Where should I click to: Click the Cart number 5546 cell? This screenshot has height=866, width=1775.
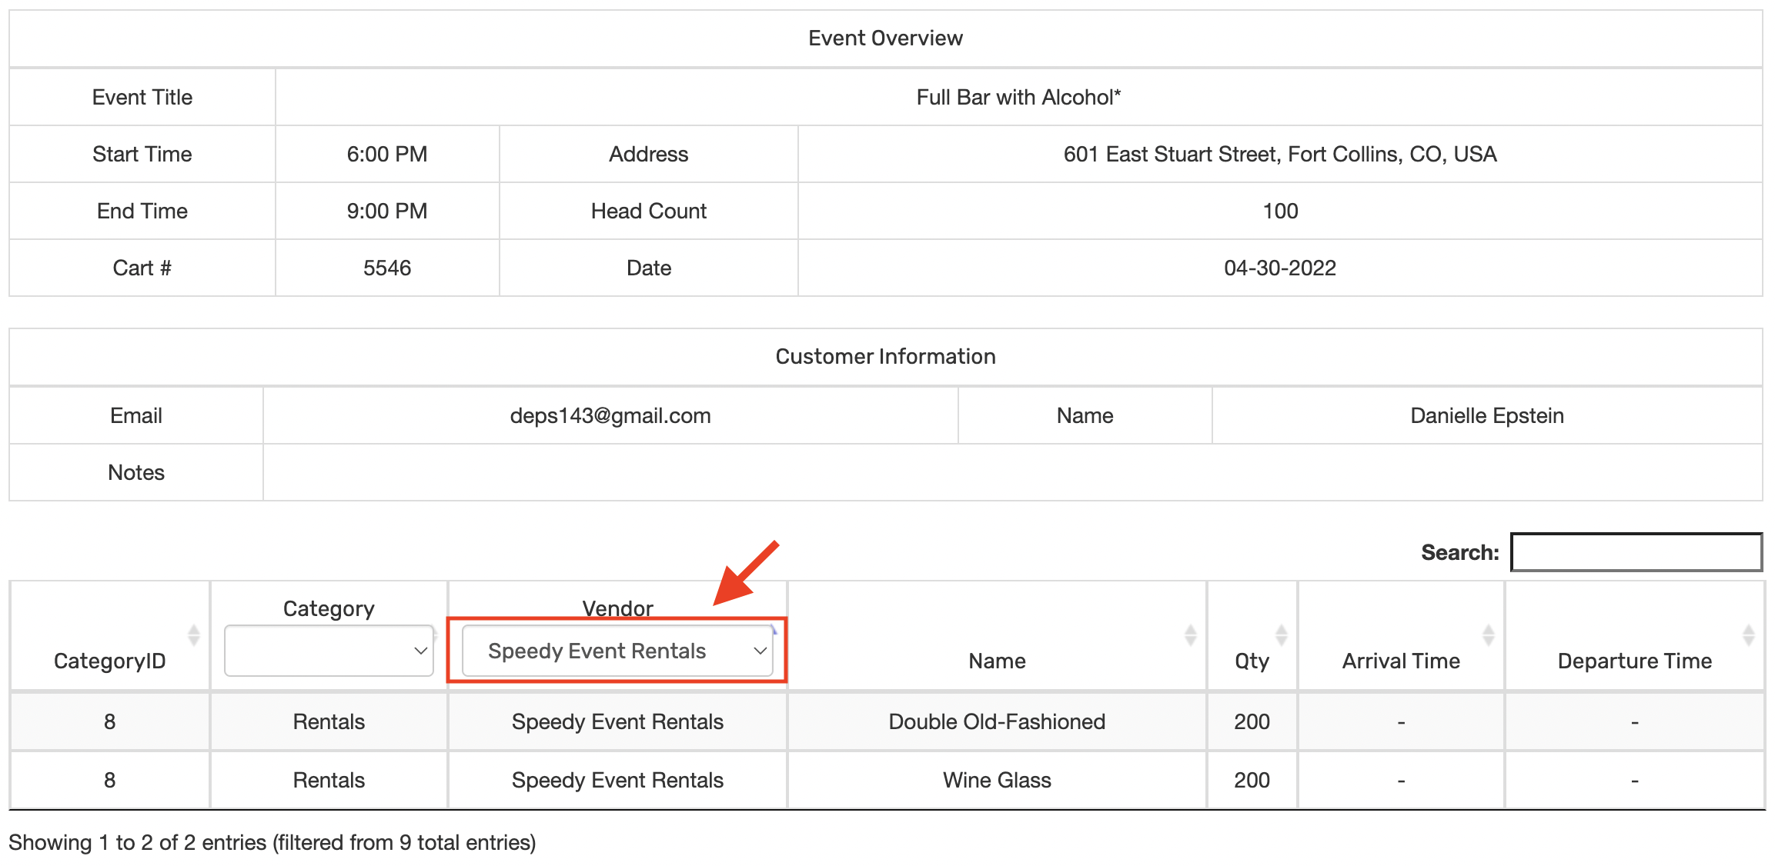(x=386, y=268)
